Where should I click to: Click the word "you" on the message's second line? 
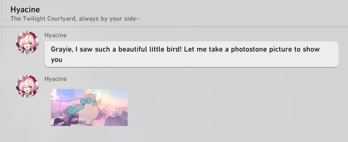pos(56,60)
